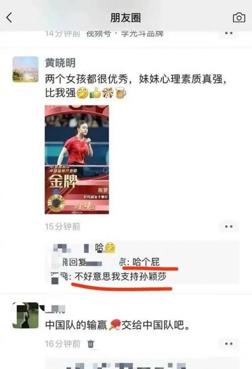Delete the post using the trash can icon
Image resolution: width=252 pixels, height=369 pixels.
point(91,344)
